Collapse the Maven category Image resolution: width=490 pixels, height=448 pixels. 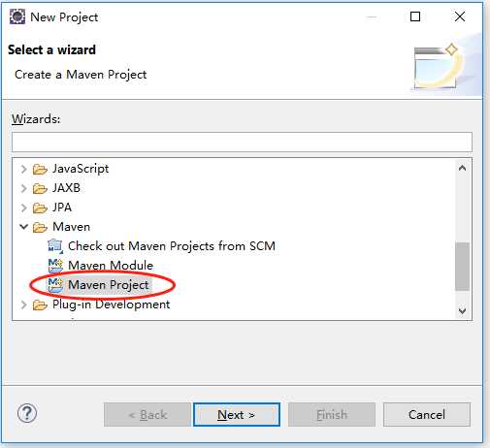pyautogui.click(x=23, y=227)
